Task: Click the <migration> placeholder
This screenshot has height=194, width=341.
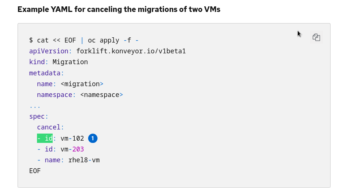Action: coord(82,84)
